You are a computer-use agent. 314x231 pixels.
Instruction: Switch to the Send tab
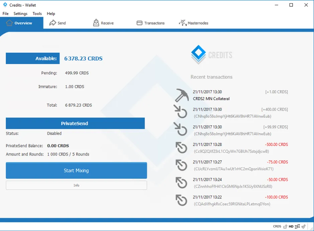pos(58,23)
